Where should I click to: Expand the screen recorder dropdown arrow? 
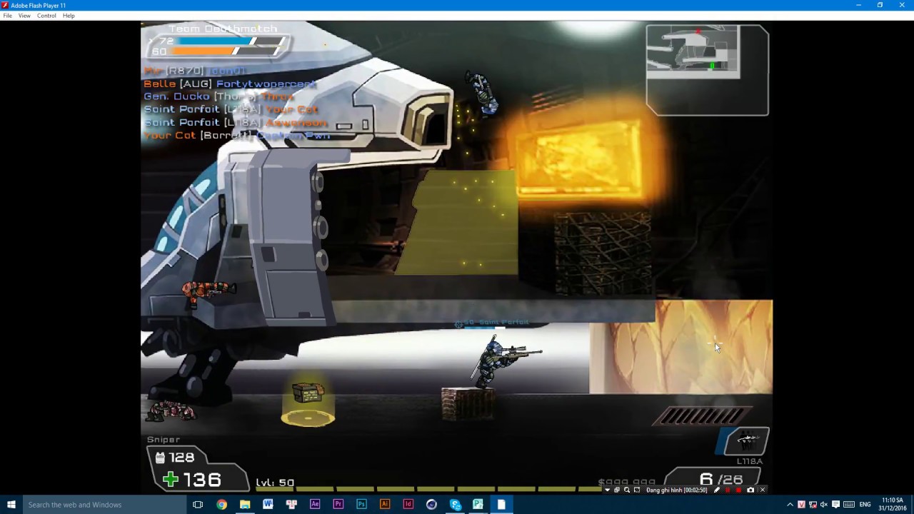608,490
